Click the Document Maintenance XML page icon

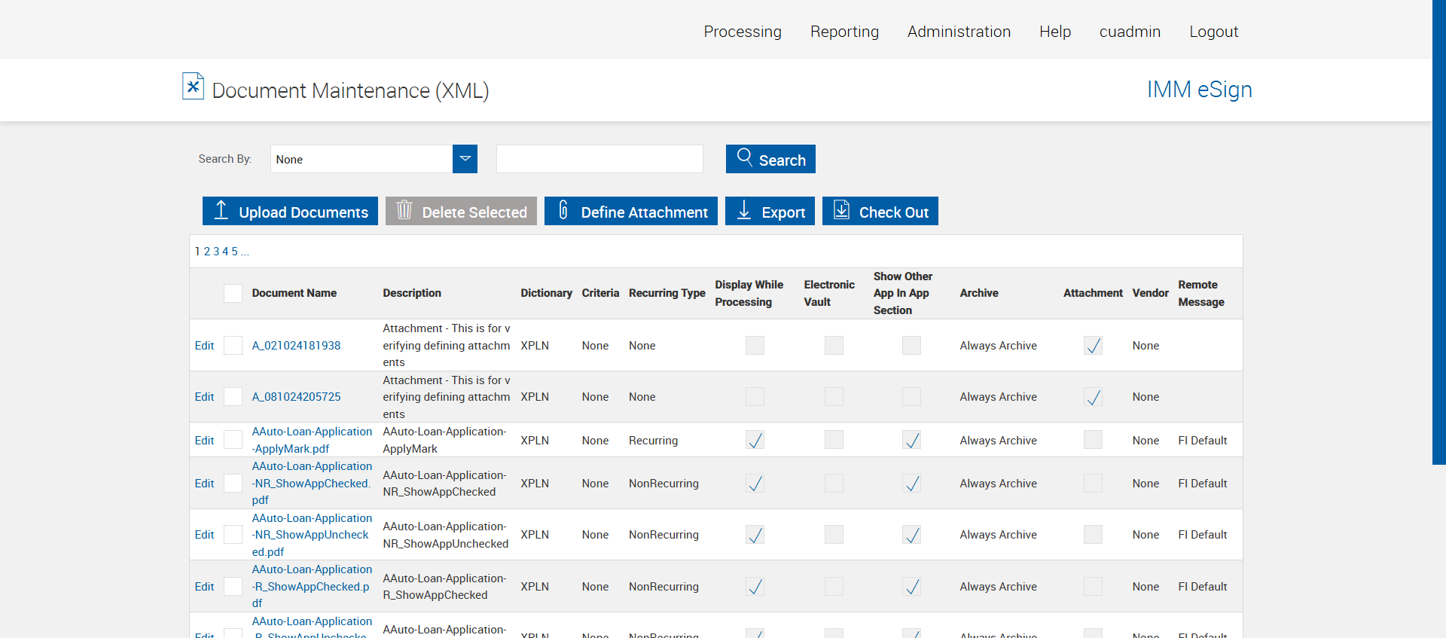point(193,87)
